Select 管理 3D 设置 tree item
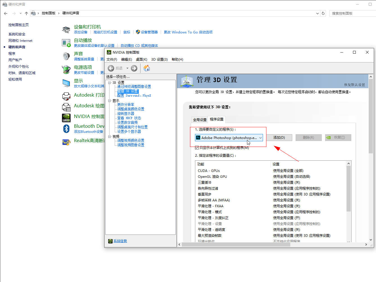376x282 pixels. tap(128, 91)
